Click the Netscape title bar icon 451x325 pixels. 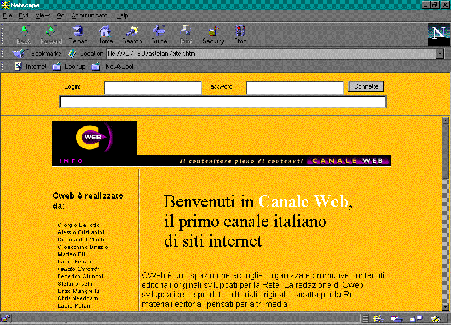pos(5,5)
